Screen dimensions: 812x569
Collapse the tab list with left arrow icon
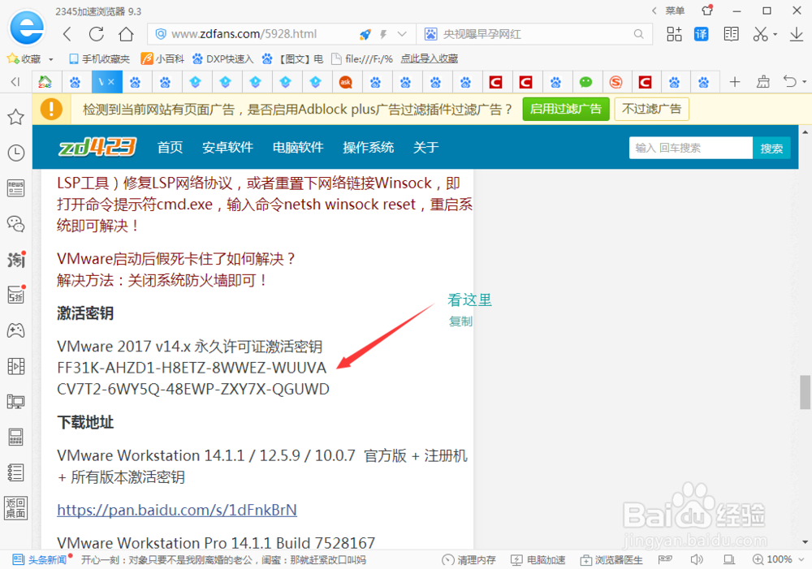click(x=15, y=82)
